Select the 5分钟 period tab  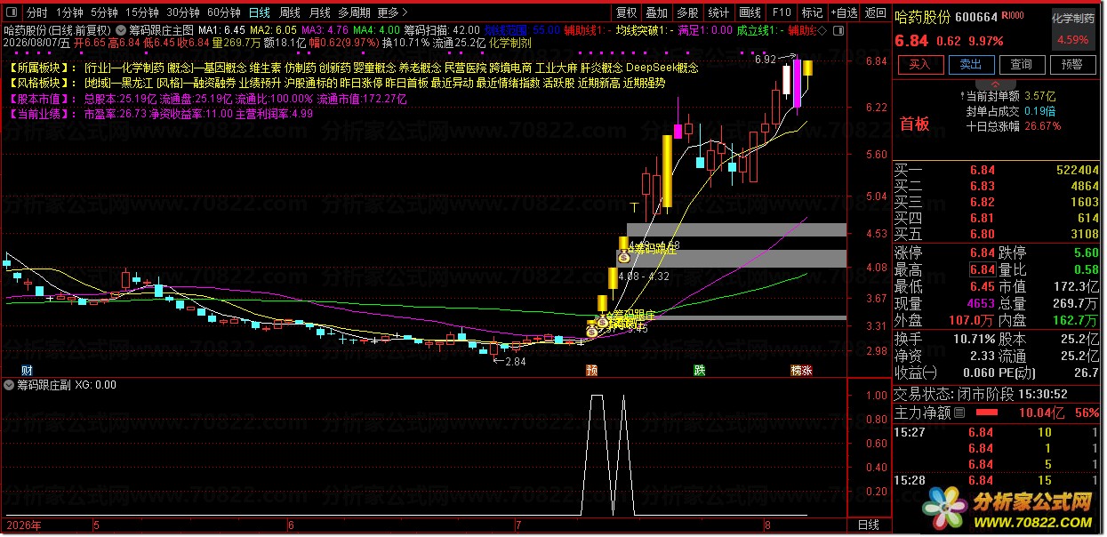pos(104,13)
